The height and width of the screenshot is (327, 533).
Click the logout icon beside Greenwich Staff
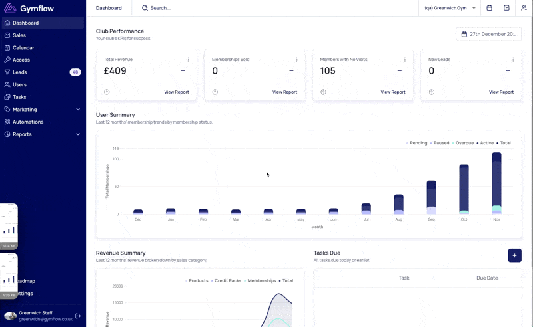pyautogui.click(x=78, y=316)
